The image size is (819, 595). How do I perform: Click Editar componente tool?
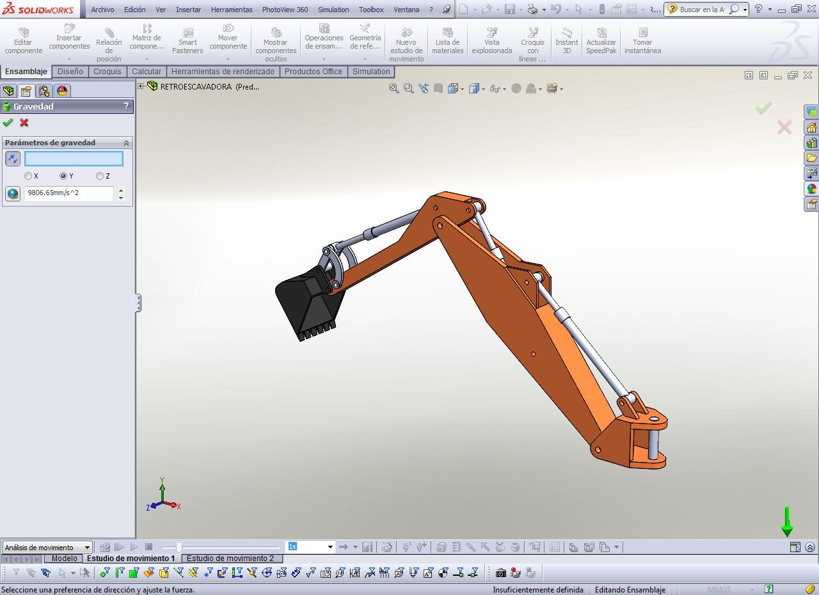pyautogui.click(x=24, y=41)
